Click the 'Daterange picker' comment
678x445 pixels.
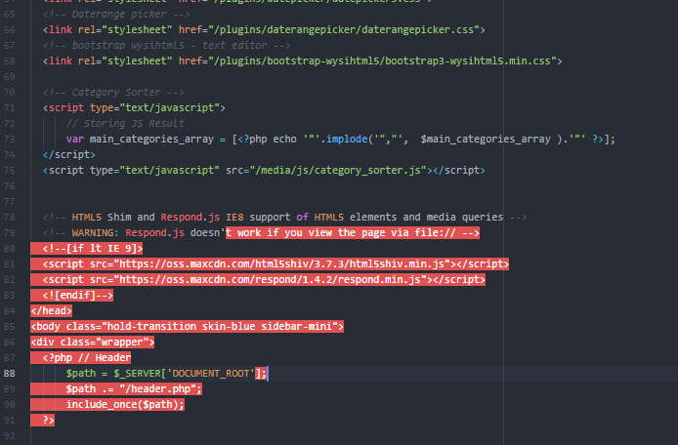116,15
